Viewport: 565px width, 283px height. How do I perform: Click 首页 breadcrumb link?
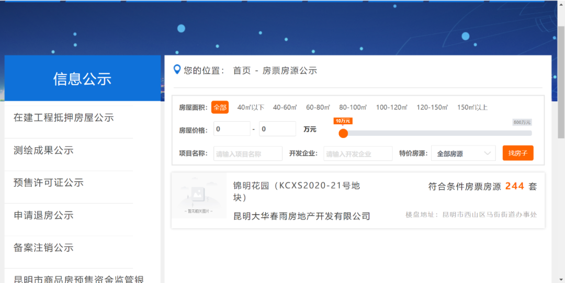pos(242,70)
